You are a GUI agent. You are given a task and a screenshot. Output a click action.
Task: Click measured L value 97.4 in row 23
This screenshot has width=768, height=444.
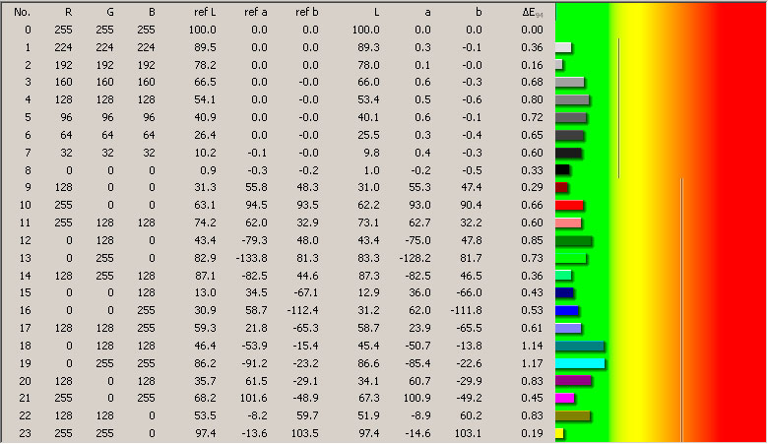(369, 433)
